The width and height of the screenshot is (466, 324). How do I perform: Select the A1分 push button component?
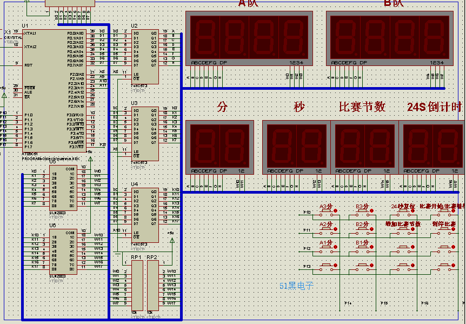[327, 247]
